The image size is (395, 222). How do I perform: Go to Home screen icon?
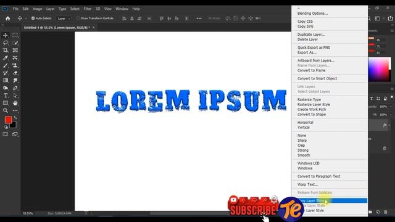point(8,18)
